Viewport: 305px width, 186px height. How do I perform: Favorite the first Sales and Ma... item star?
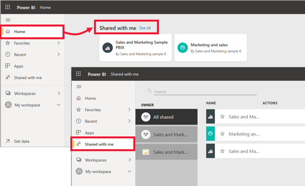point(222,117)
